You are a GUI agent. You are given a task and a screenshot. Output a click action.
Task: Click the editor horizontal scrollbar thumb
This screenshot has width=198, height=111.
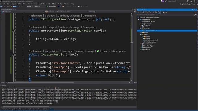[x=41, y=83]
